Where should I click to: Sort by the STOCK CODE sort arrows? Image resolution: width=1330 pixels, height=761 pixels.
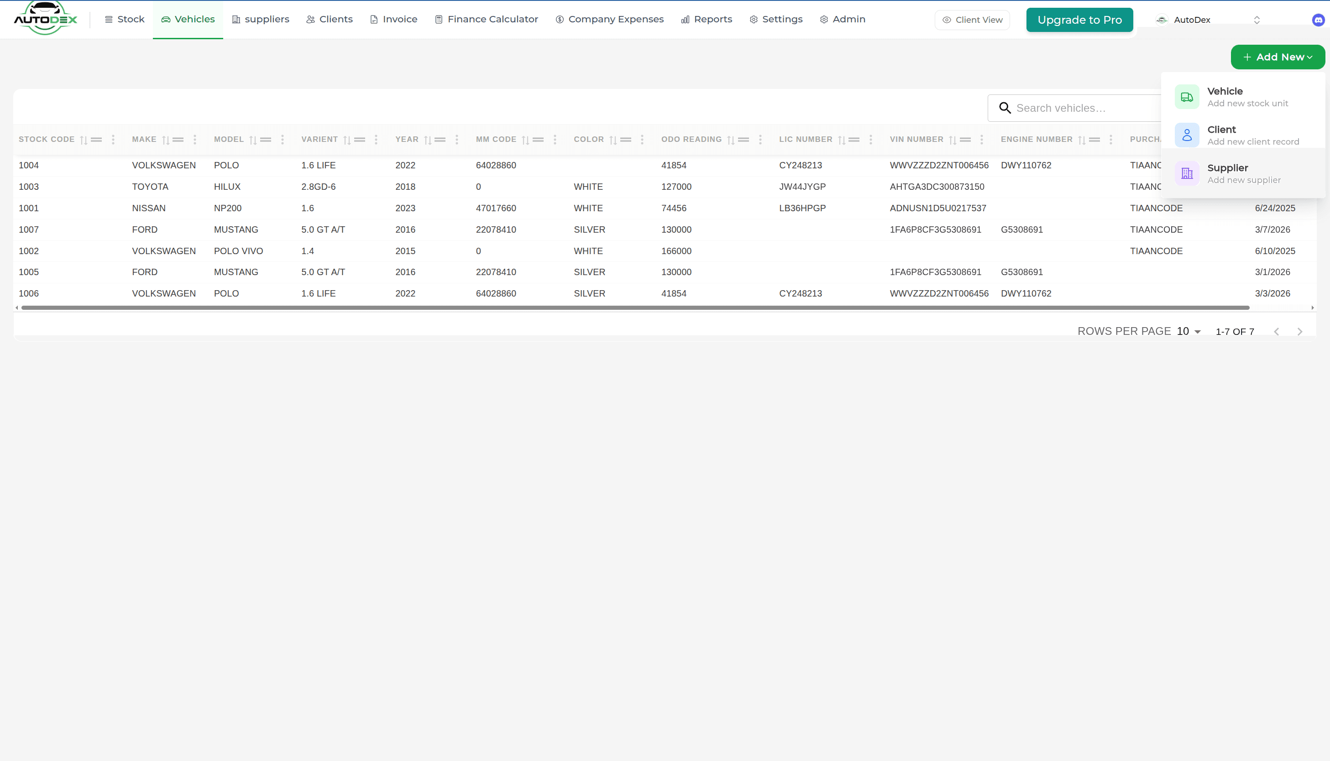coord(83,140)
